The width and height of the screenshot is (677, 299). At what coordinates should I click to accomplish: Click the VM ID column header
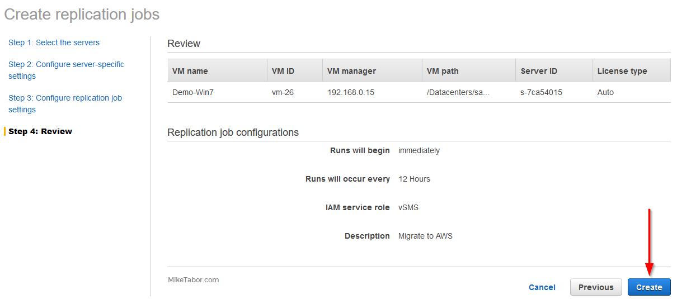pos(294,71)
